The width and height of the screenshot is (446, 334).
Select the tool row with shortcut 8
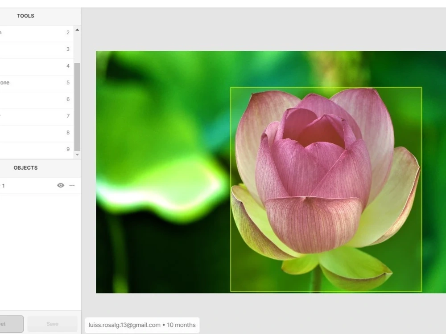click(37, 133)
